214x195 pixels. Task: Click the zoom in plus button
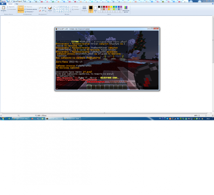point(212,115)
